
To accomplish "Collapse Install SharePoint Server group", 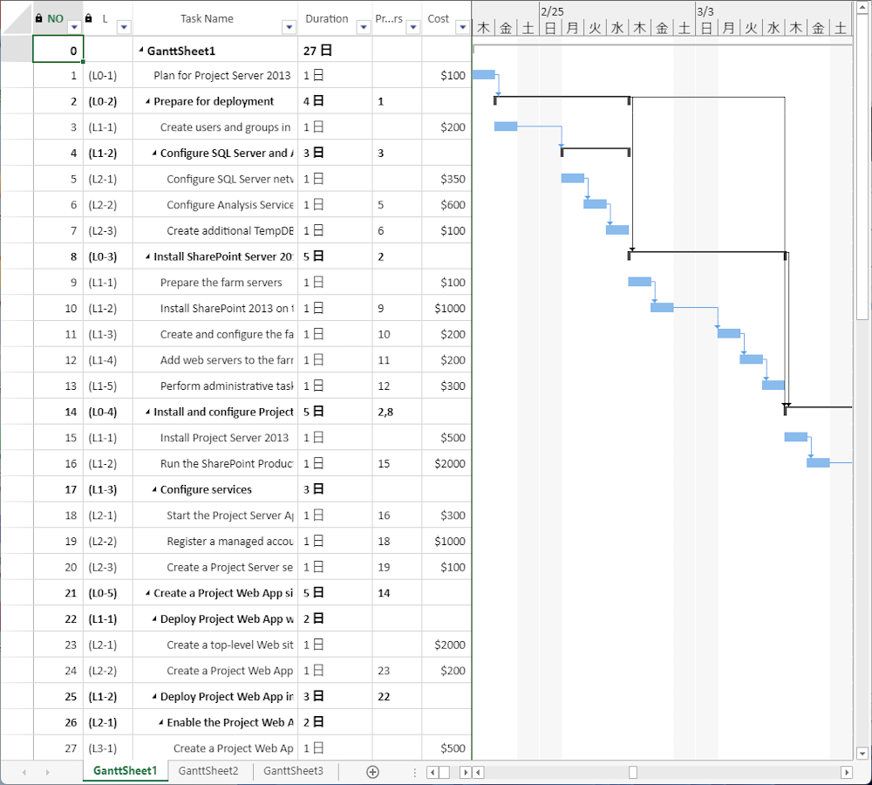I will click(x=148, y=256).
